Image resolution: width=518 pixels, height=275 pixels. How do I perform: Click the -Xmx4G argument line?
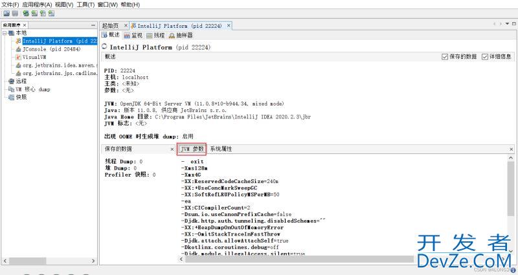point(191,175)
